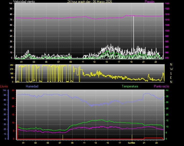Select the yellow sunrise line near hour 07
Viewport: 184px width, 146px height.
[x=63, y=137]
